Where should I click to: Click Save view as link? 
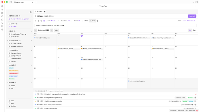(192, 21)
